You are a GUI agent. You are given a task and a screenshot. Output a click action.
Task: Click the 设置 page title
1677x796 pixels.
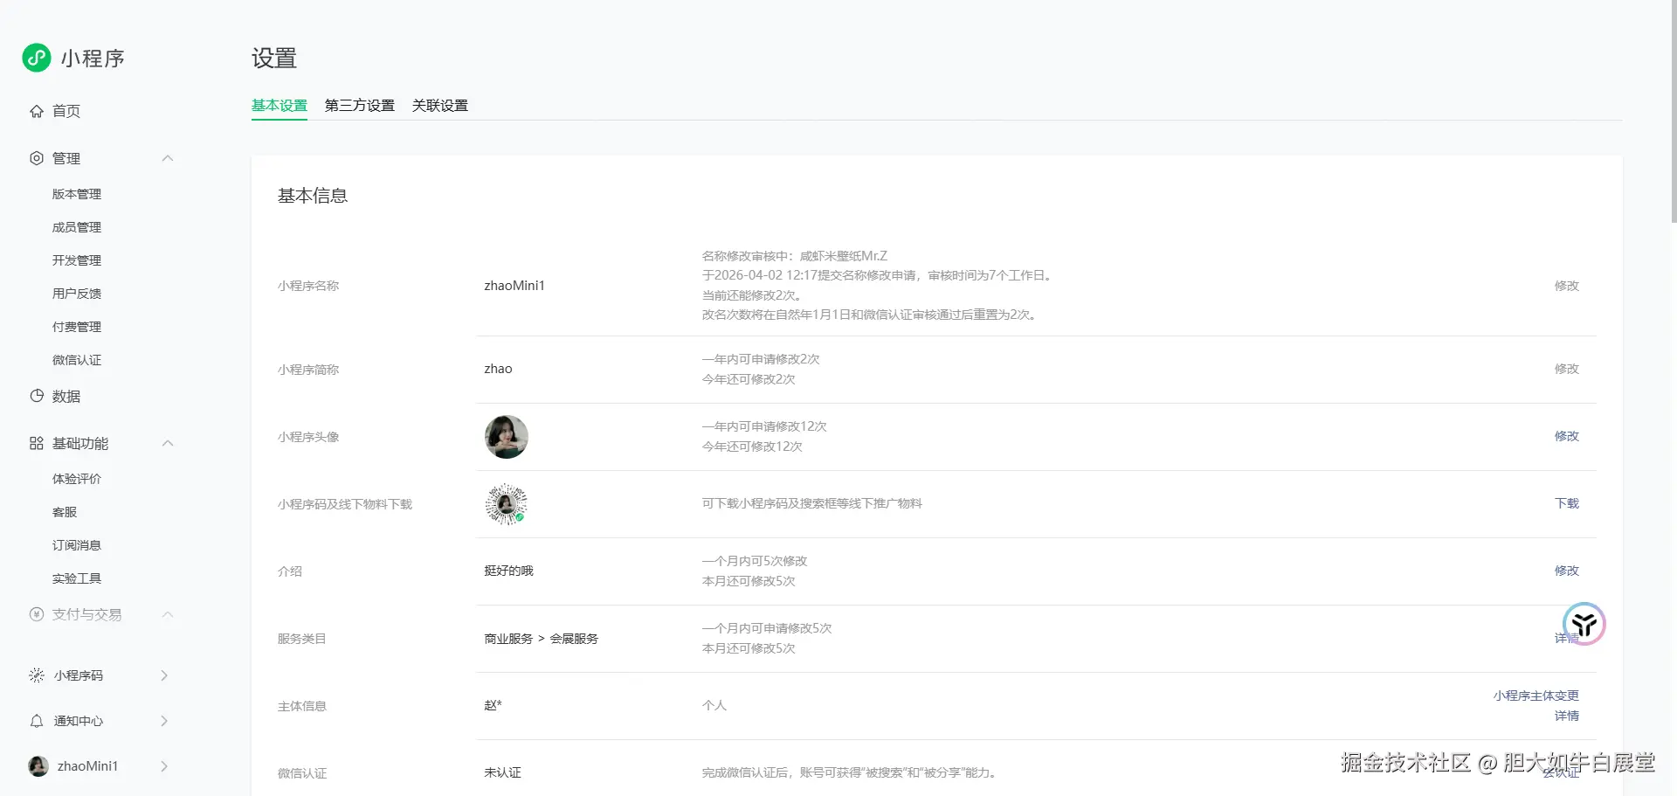coord(274,59)
